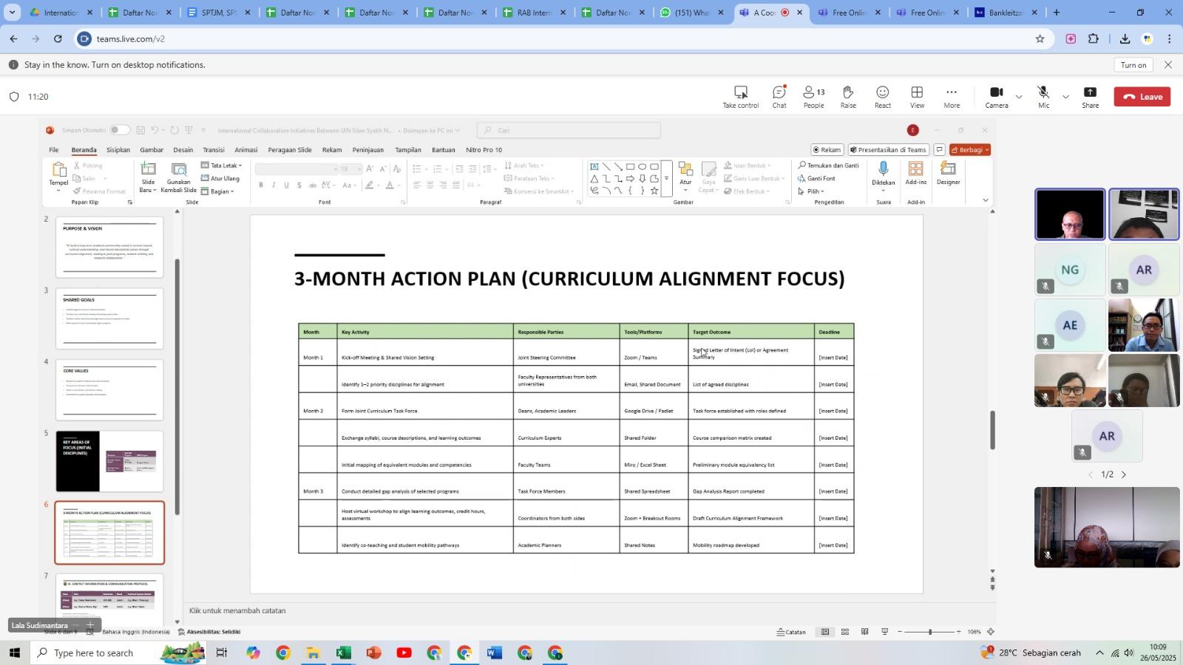Show the People participants list
Screen dimensions: 1183x665
[813, 96]
